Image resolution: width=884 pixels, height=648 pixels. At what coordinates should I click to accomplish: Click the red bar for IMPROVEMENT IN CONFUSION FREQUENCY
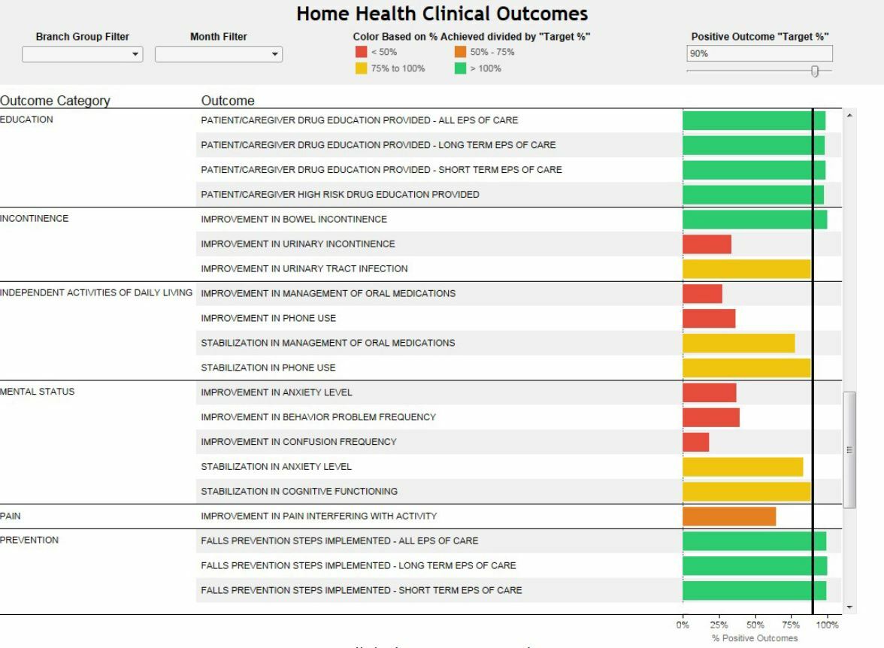pyautogui.click(x=695, y=441)
